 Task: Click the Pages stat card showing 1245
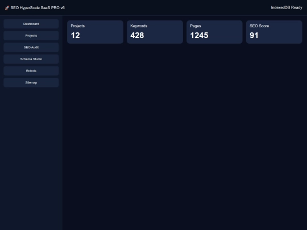point(214,32)
